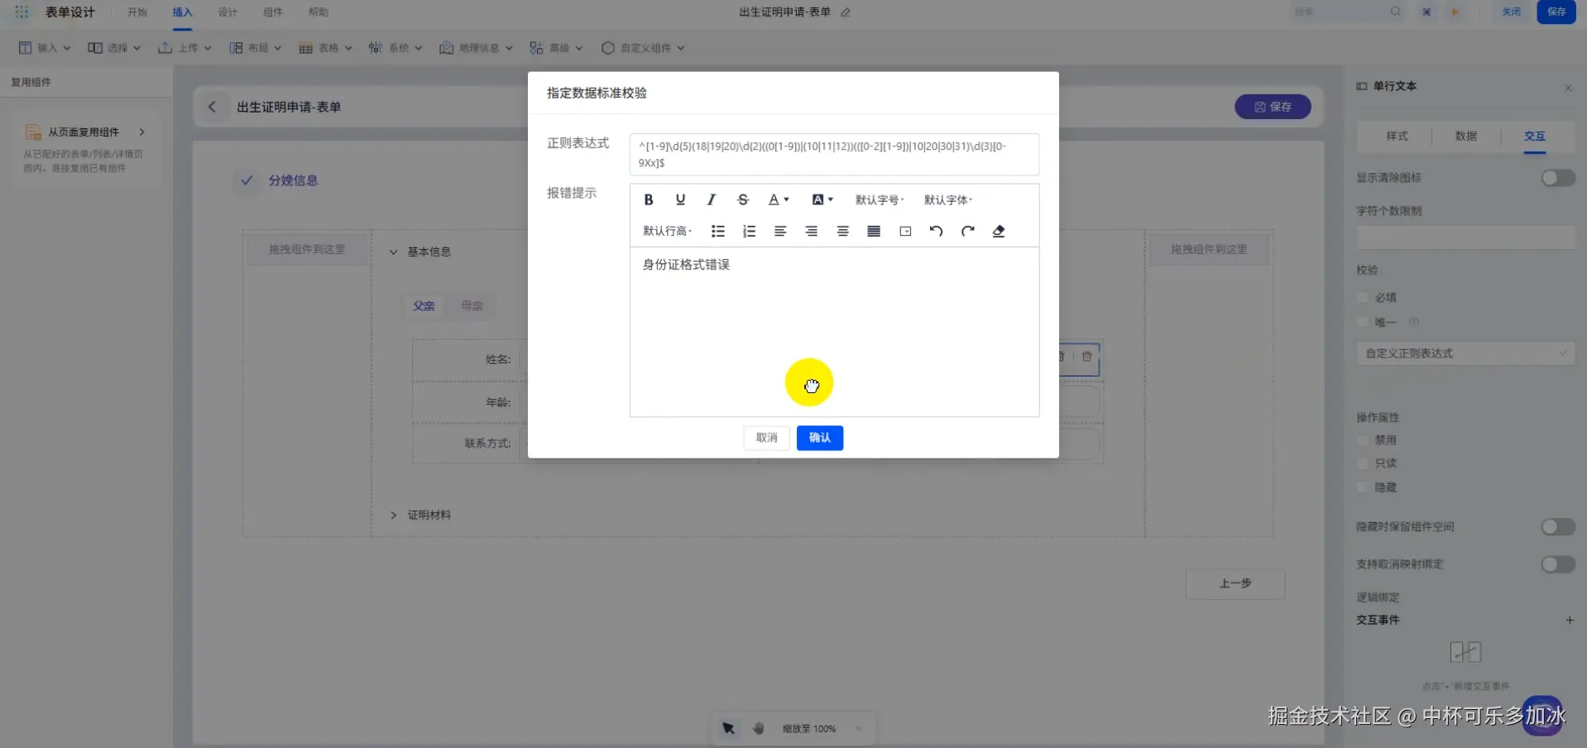Open 自定义正则表达式 validation dropdown

coord(1465,353)
